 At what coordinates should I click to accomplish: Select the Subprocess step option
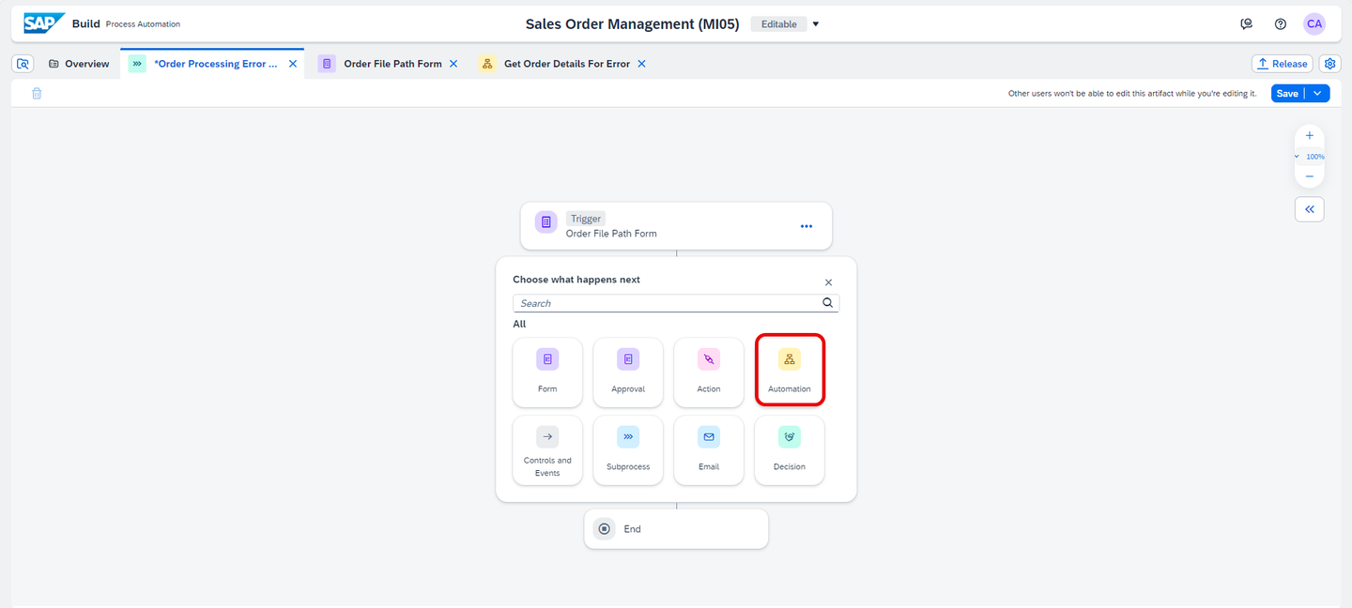point(628,450)
